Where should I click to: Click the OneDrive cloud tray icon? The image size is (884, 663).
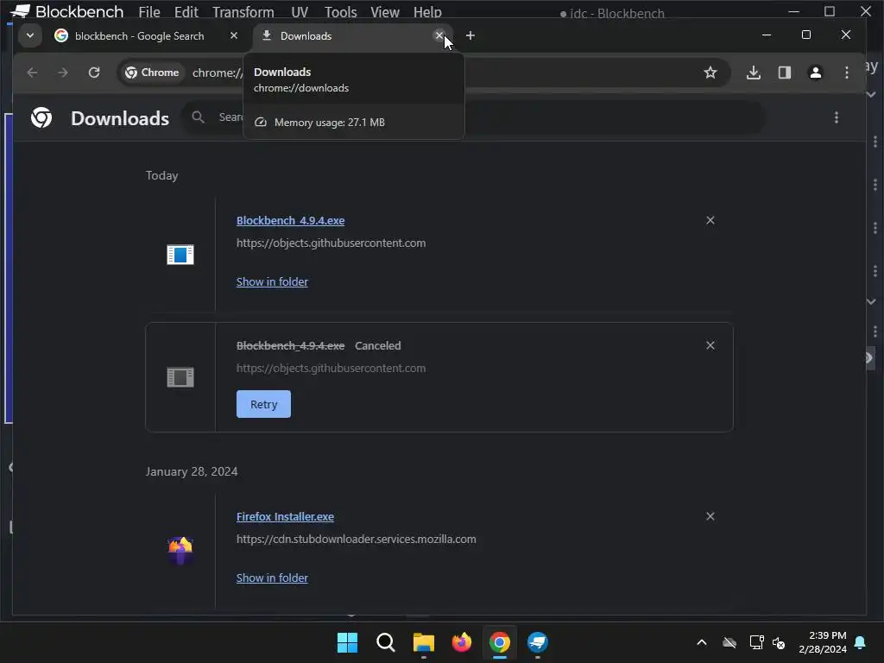[729, 642]
